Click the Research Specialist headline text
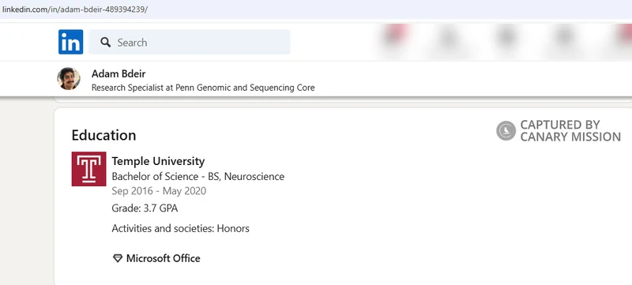 tap(203, 88)
